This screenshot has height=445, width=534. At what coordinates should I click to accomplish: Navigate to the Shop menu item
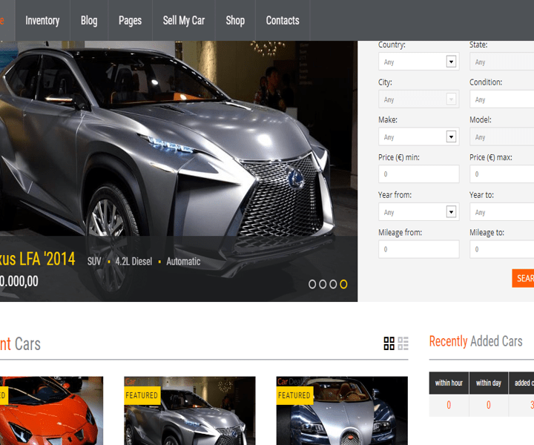(x=235, y=20)
